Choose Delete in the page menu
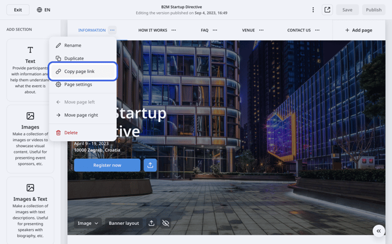This screenshot has width=392, height=244. click(71, 133)
